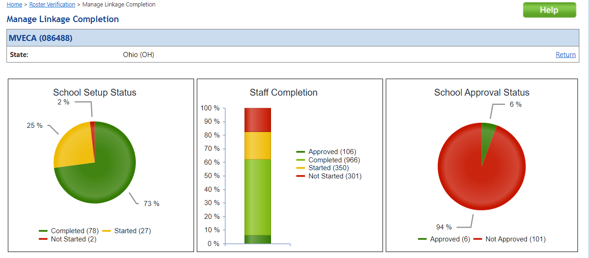589x258 pixels.
Task: Click green Approved slice in Approval pie
Action: (x=487, y=136)
